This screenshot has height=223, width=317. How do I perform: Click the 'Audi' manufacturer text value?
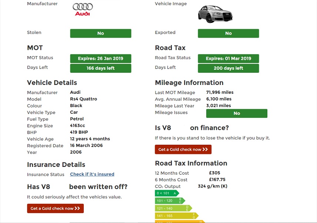(75, 92)
